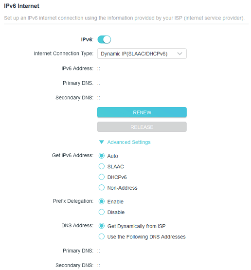Disable Prefix Delegation radio button
251x270 pixels.
(x=102, y=212)
